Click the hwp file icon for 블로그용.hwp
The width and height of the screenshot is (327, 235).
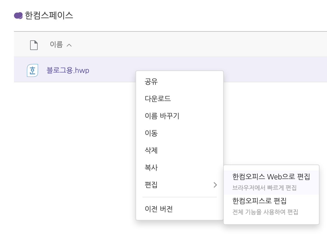pyautogui.click(x=33, y=70)
